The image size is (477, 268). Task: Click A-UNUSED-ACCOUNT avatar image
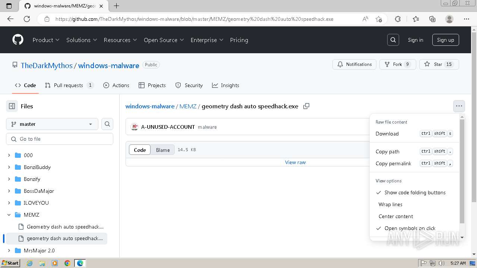pos(135,127)
